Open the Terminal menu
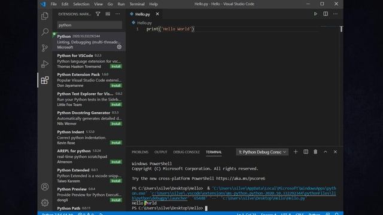The width and height of the screenshot is (383, 215). [137, 4]
